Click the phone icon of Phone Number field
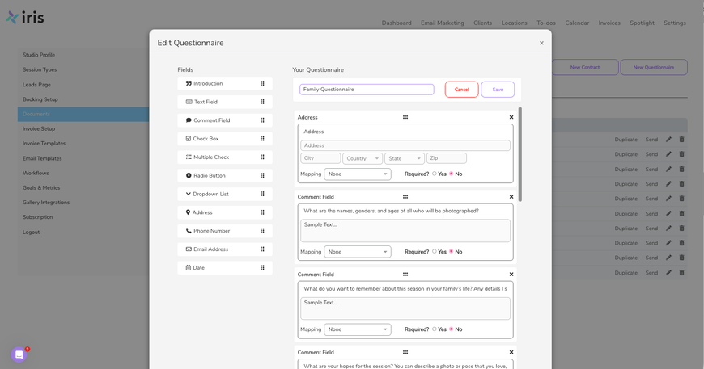This screenshot has width=704, height=369. pos(189,231)
